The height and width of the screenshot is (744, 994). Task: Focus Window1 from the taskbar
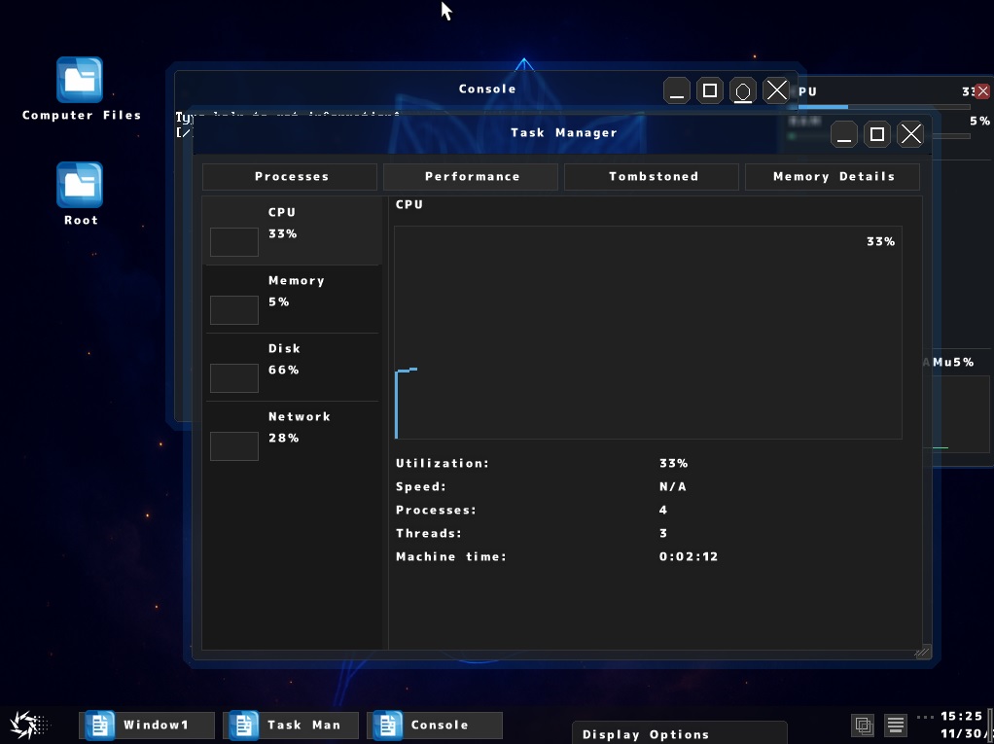pos(147,725)
